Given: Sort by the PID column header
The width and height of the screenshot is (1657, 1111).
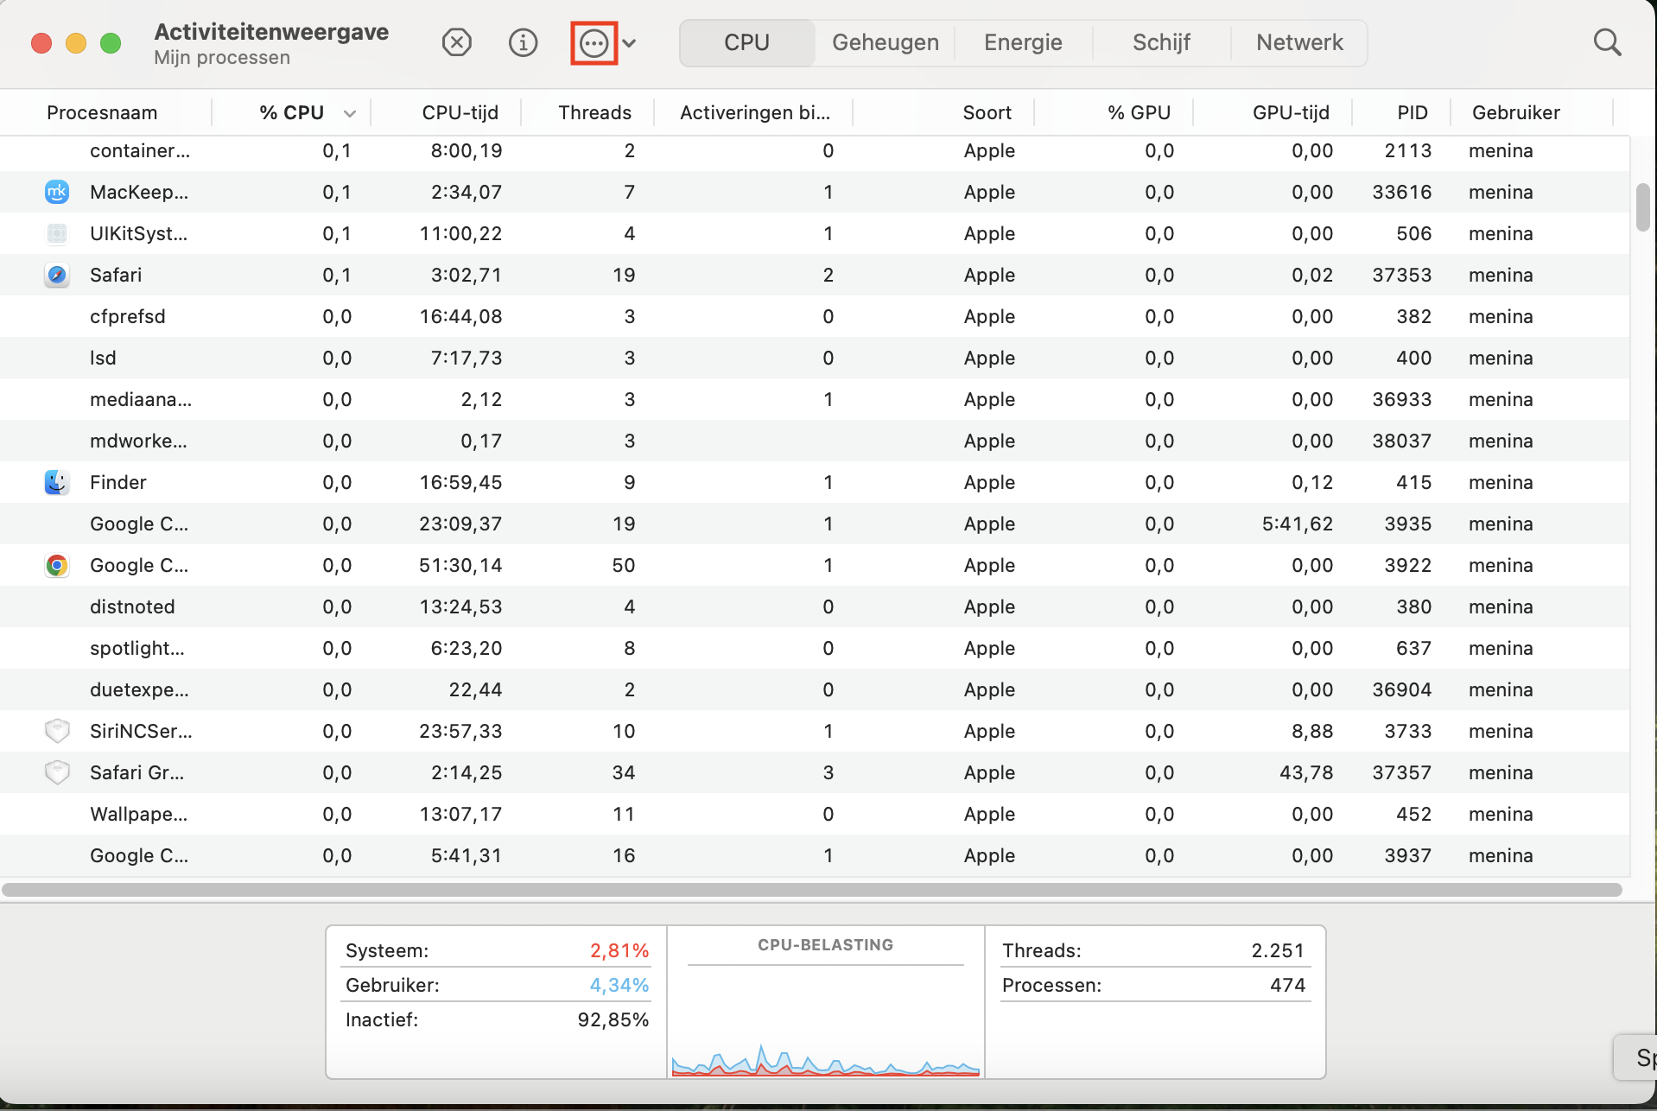Looking at the screenshot, I should (x=1412, y=112).
